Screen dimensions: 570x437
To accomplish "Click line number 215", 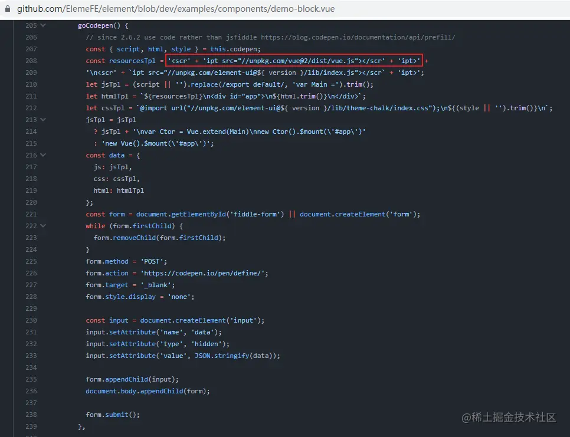I will pos(31,143).
